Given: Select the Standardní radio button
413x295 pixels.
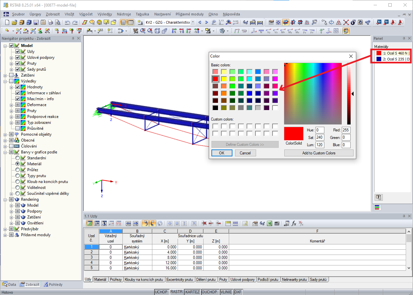Looking at the screenshot, I should tap(18, 158).
